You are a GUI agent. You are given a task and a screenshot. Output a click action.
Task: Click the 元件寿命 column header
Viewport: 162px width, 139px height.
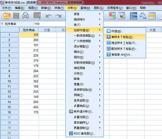point(29,30)
